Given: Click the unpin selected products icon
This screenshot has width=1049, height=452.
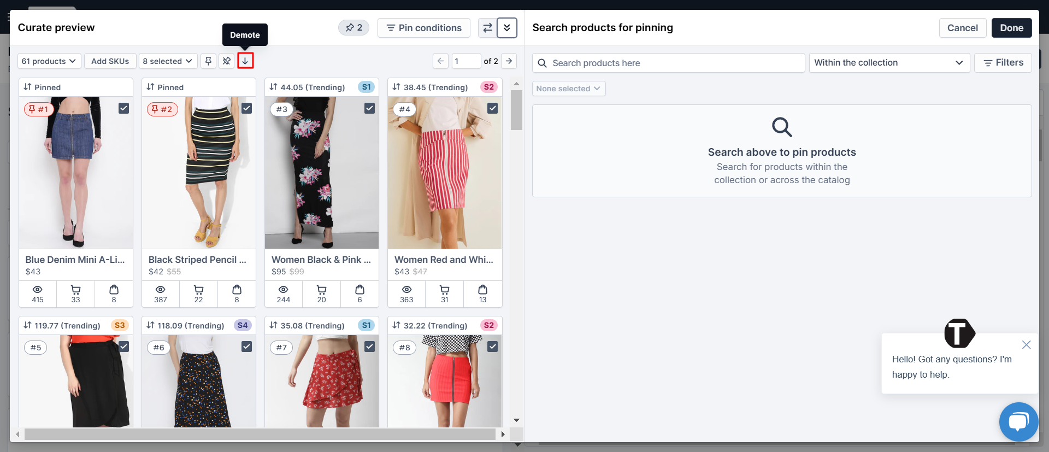Looking at the screenshot, I should [227, 61].
